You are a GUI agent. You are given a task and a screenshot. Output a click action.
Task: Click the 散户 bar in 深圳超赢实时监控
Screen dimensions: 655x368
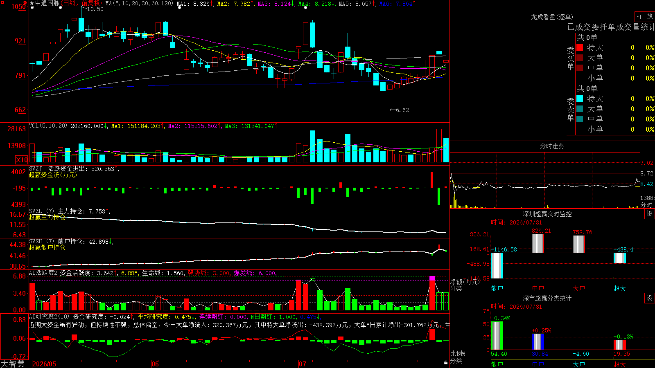pyautogui.click(x=497, y=266)
